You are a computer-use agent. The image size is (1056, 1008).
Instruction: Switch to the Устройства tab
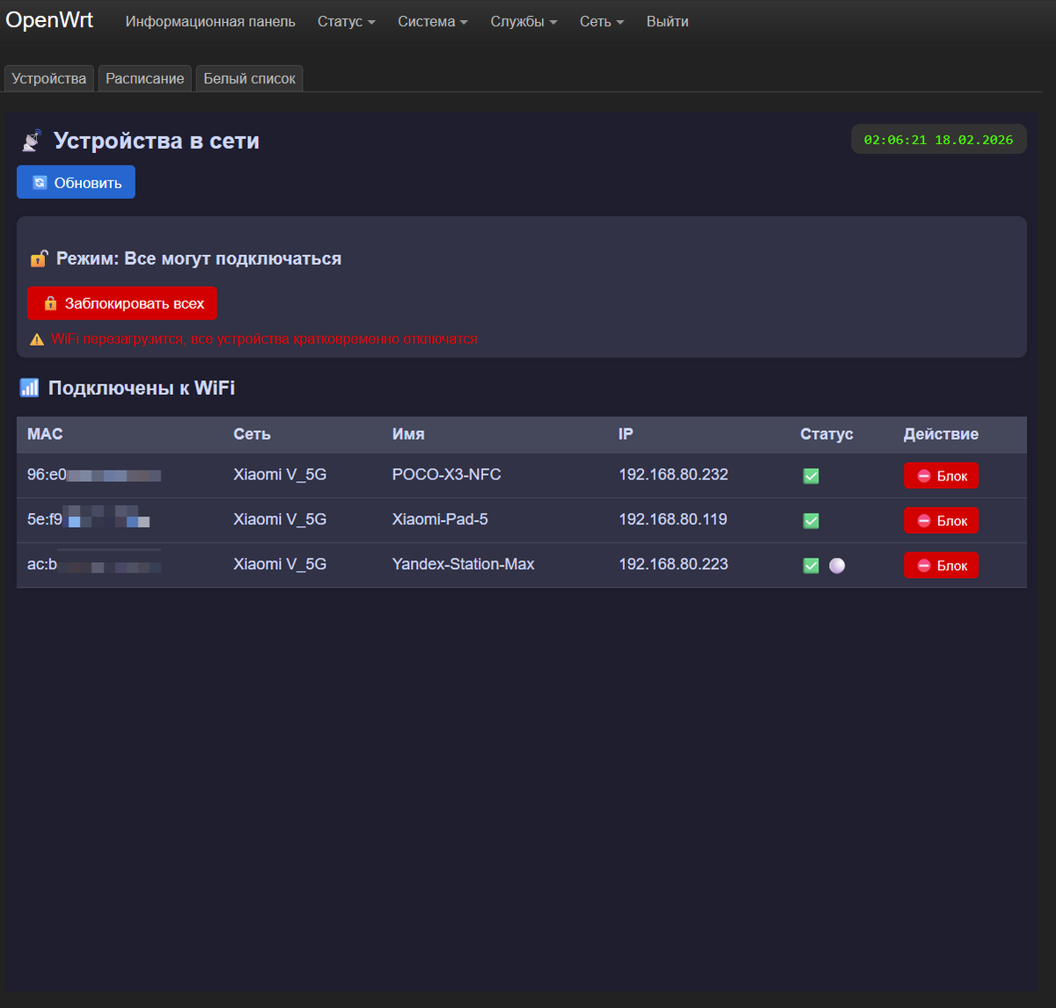click(x=49, y=78)
